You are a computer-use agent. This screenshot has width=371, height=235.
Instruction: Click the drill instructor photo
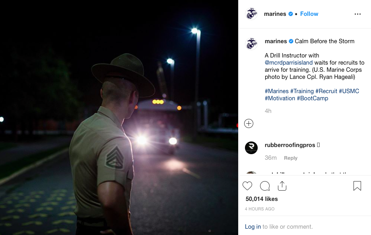[119, 117]
